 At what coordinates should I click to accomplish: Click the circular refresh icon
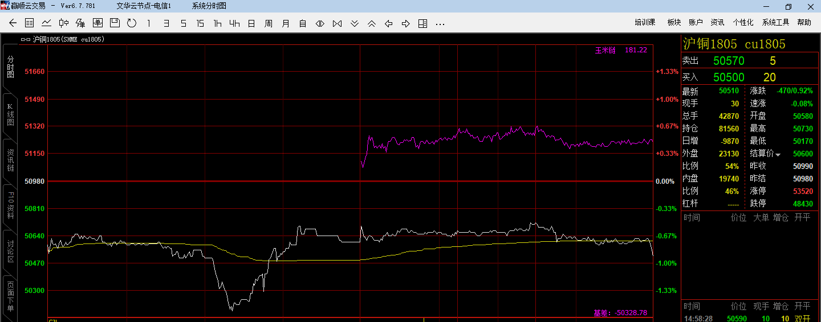pyautogui.click(x=132, y=23)
